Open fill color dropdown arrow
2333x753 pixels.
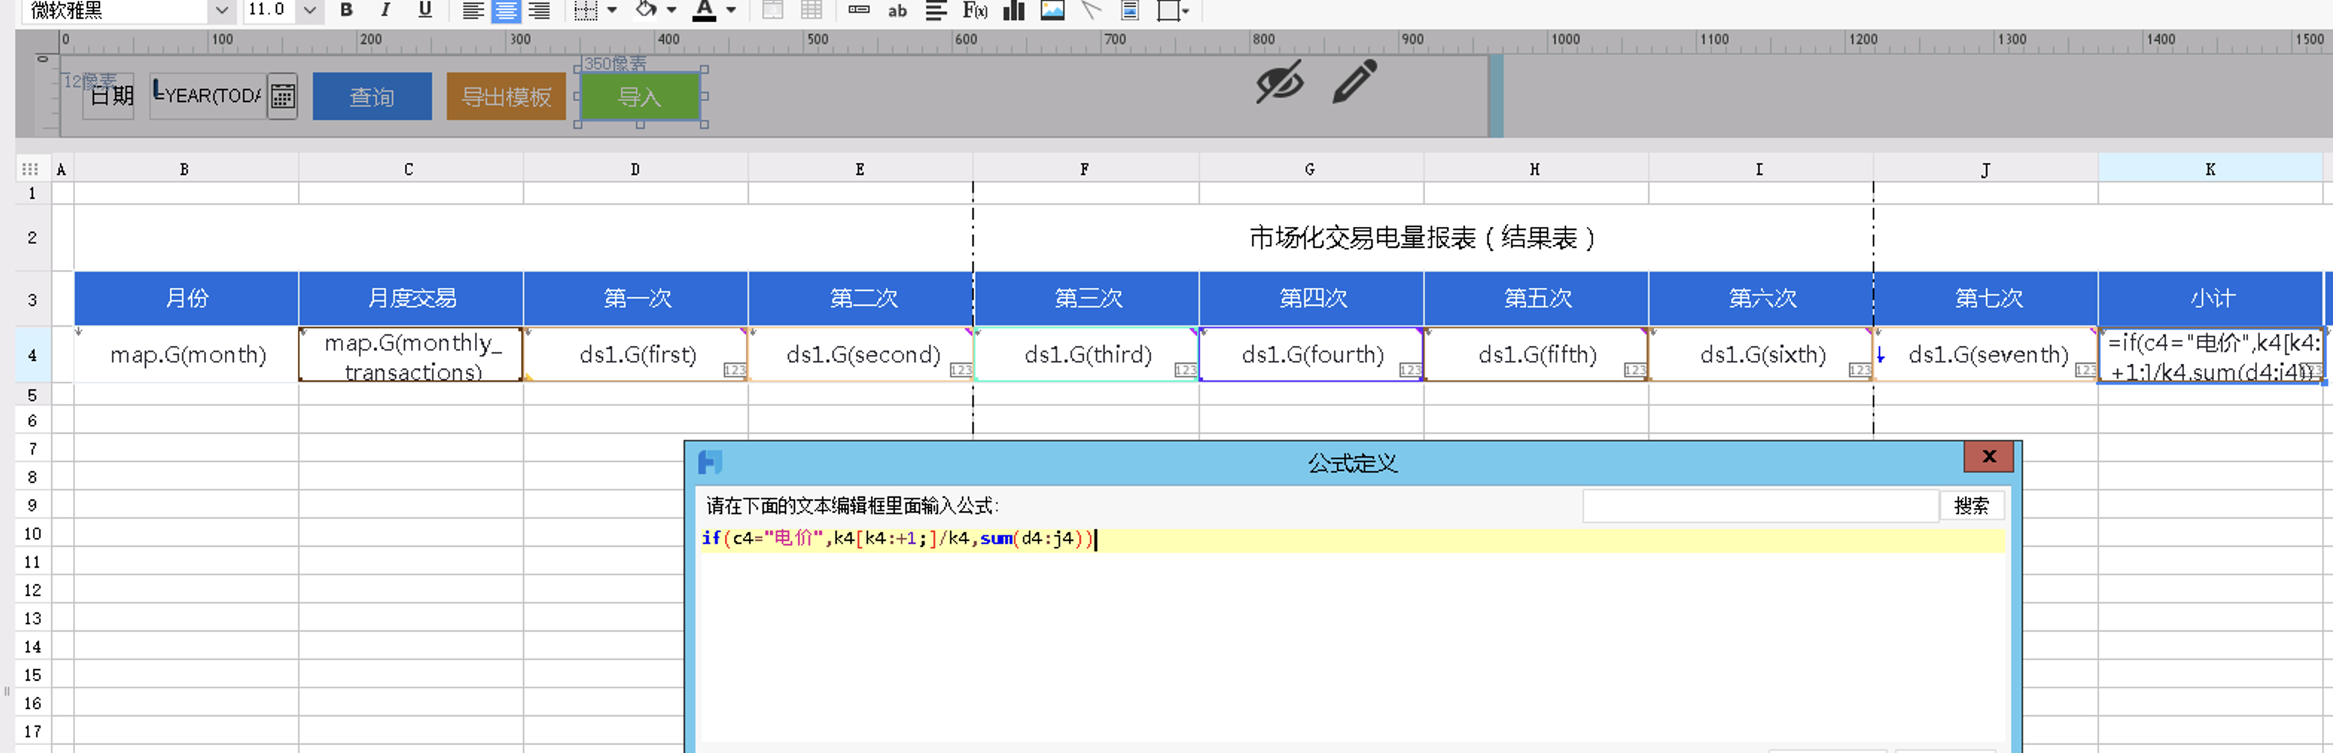point(671,10)
